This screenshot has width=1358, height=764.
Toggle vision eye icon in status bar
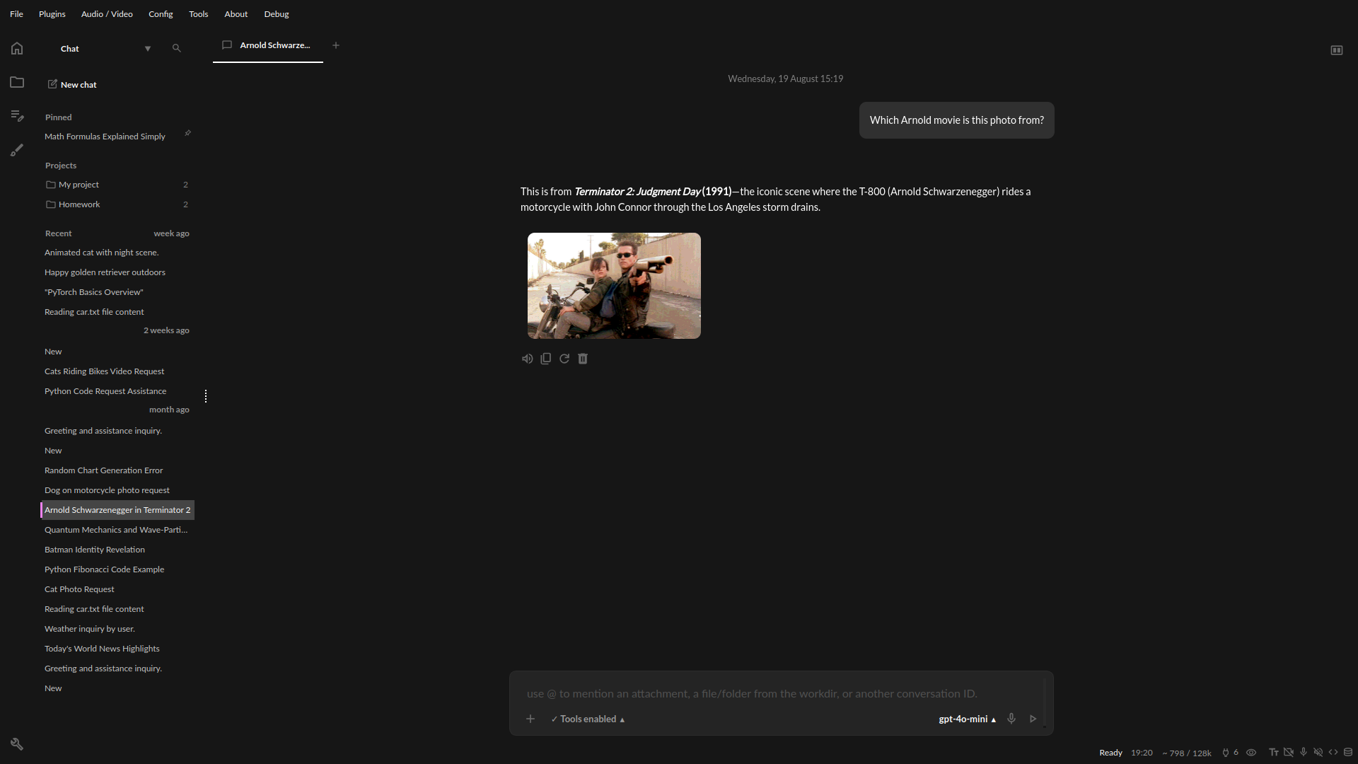[1251, 753]
